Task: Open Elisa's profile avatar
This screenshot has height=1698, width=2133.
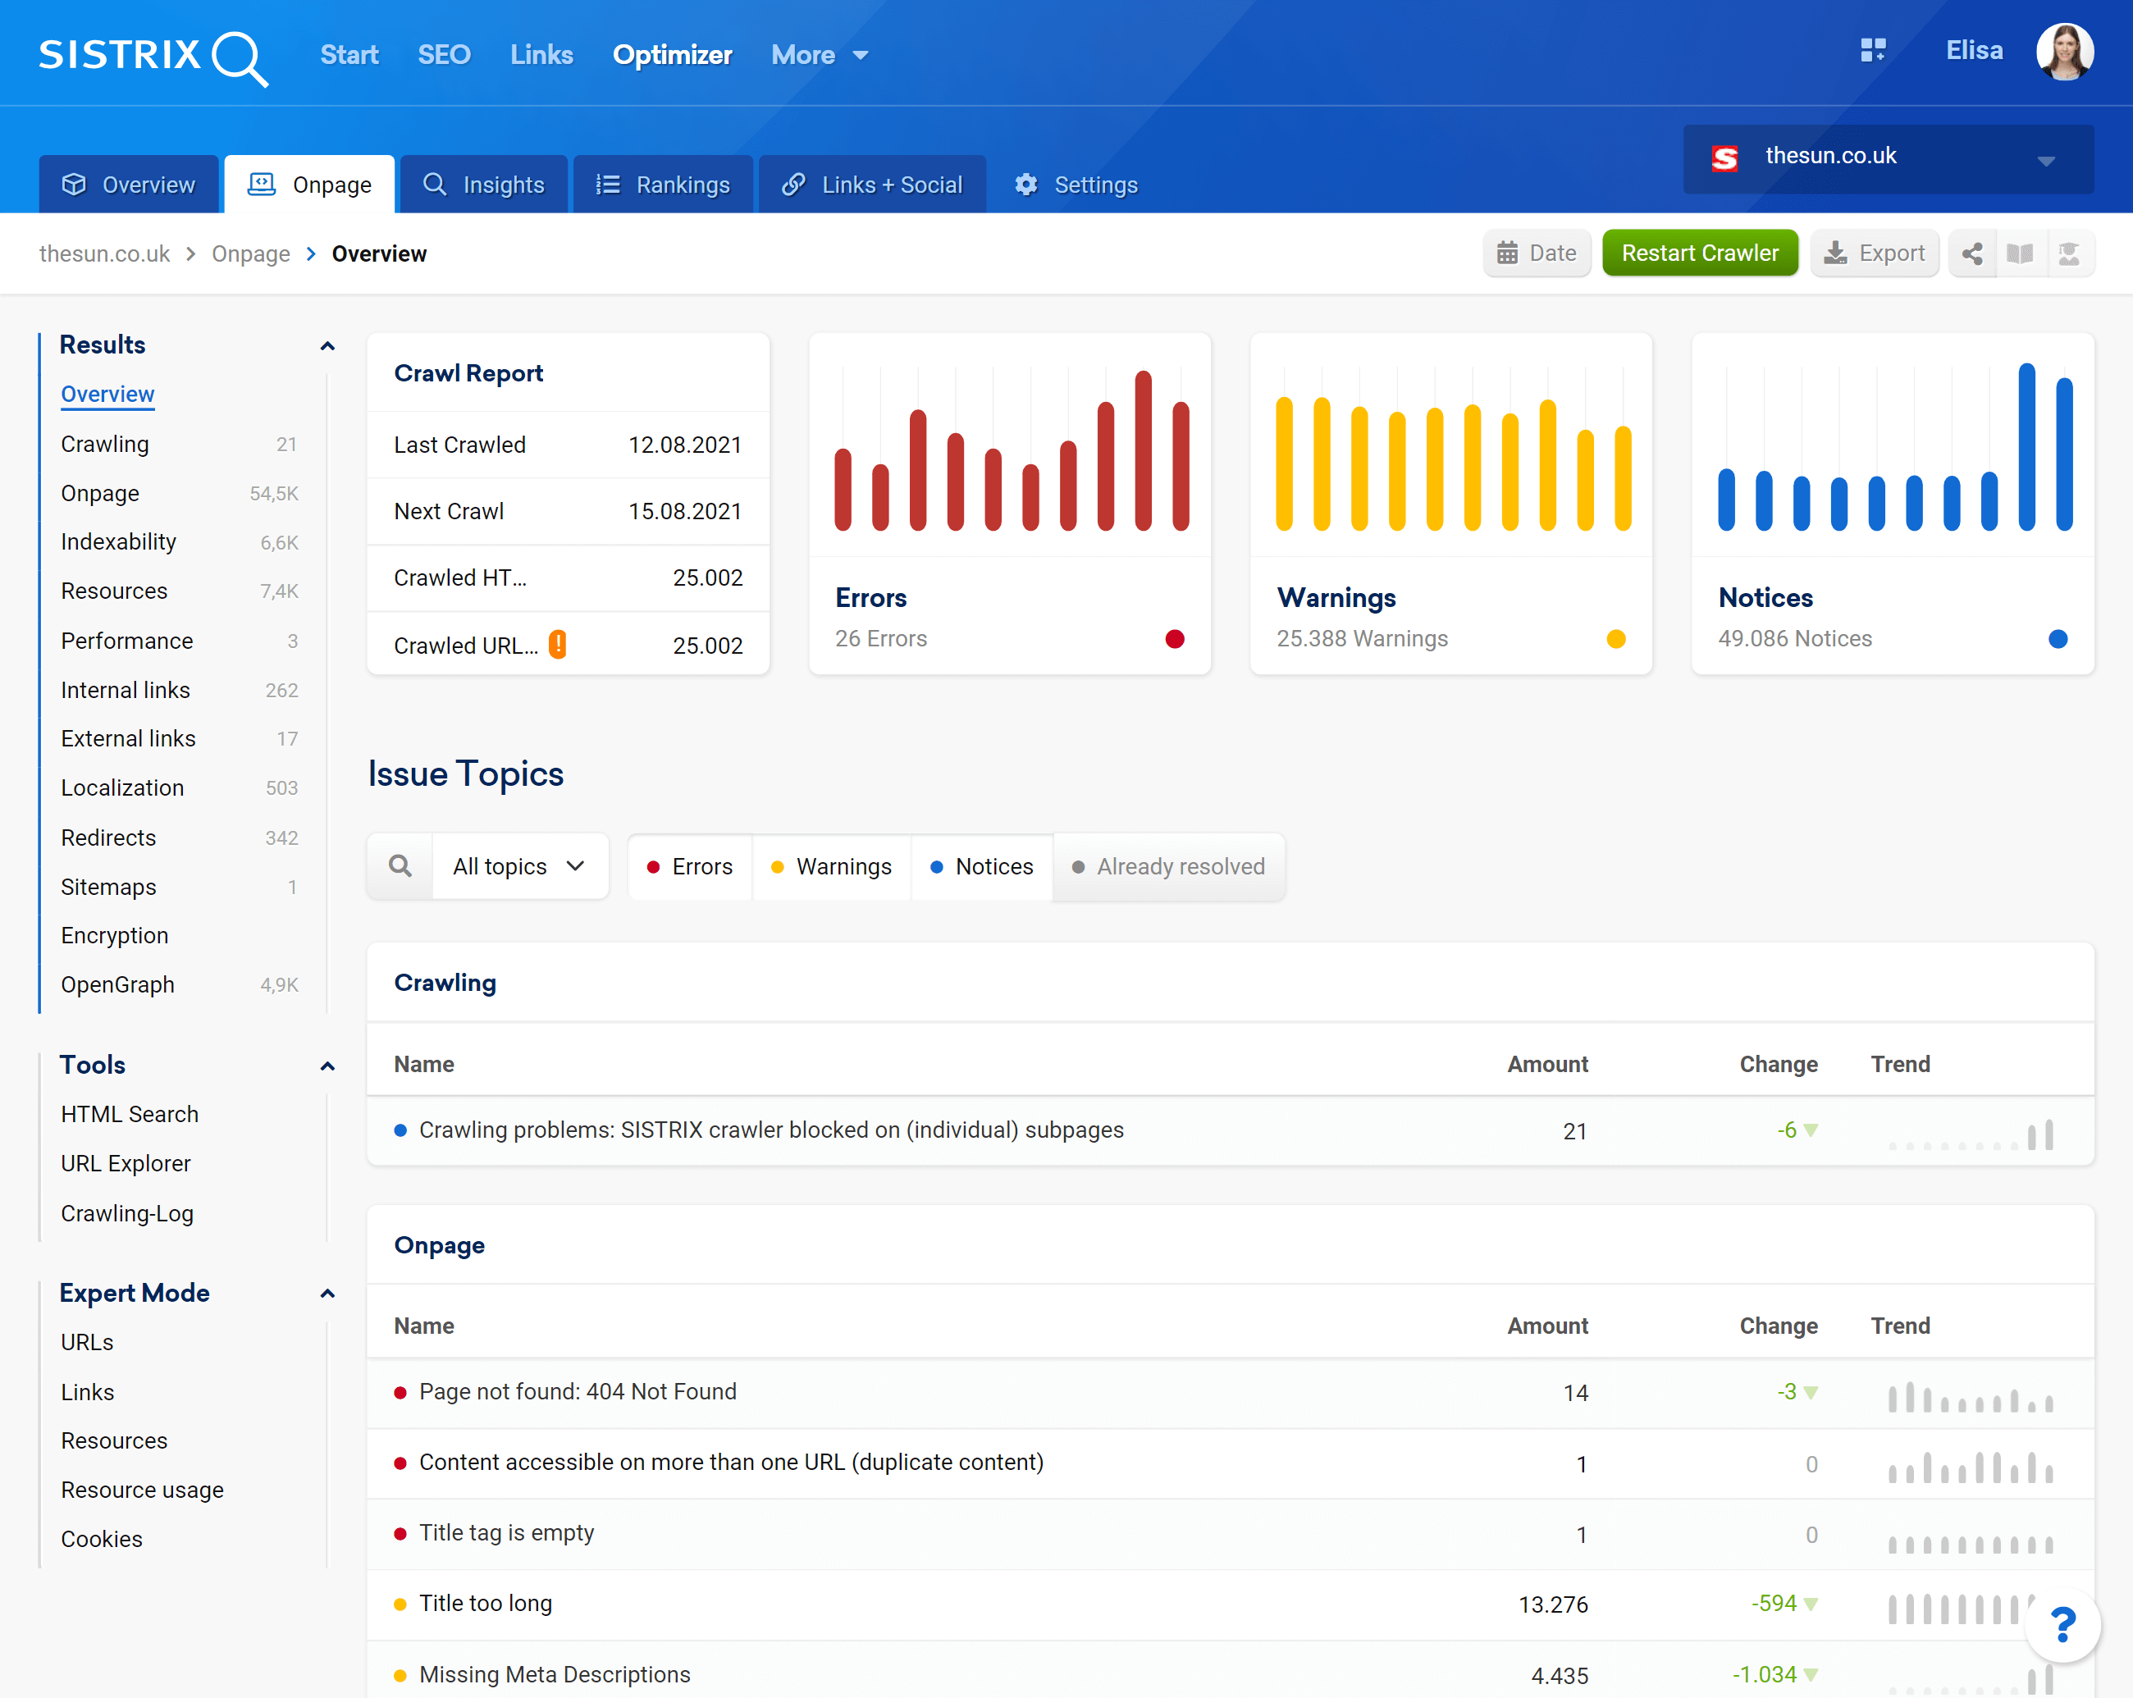Action: tap(2065, 52)
